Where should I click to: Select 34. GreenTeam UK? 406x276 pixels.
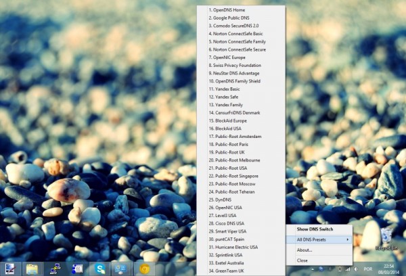pyautogui.click(x=241, y=271)
